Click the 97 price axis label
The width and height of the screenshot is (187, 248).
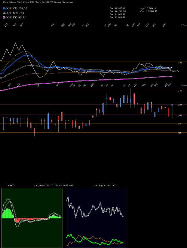point(179,124)
